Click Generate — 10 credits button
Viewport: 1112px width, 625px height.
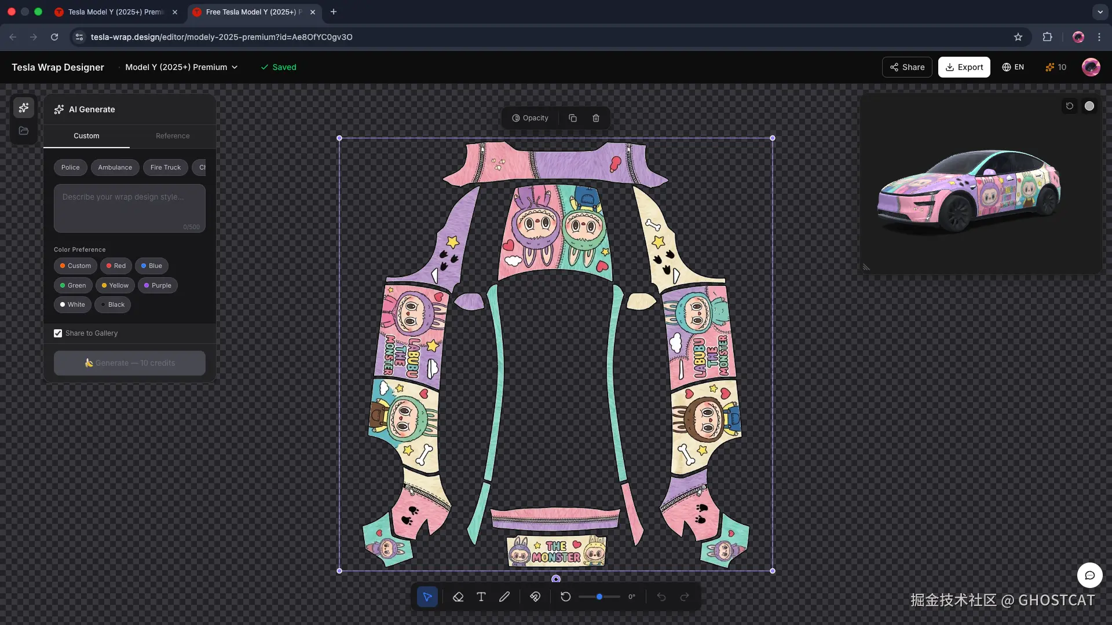click(x=130, y=363)
